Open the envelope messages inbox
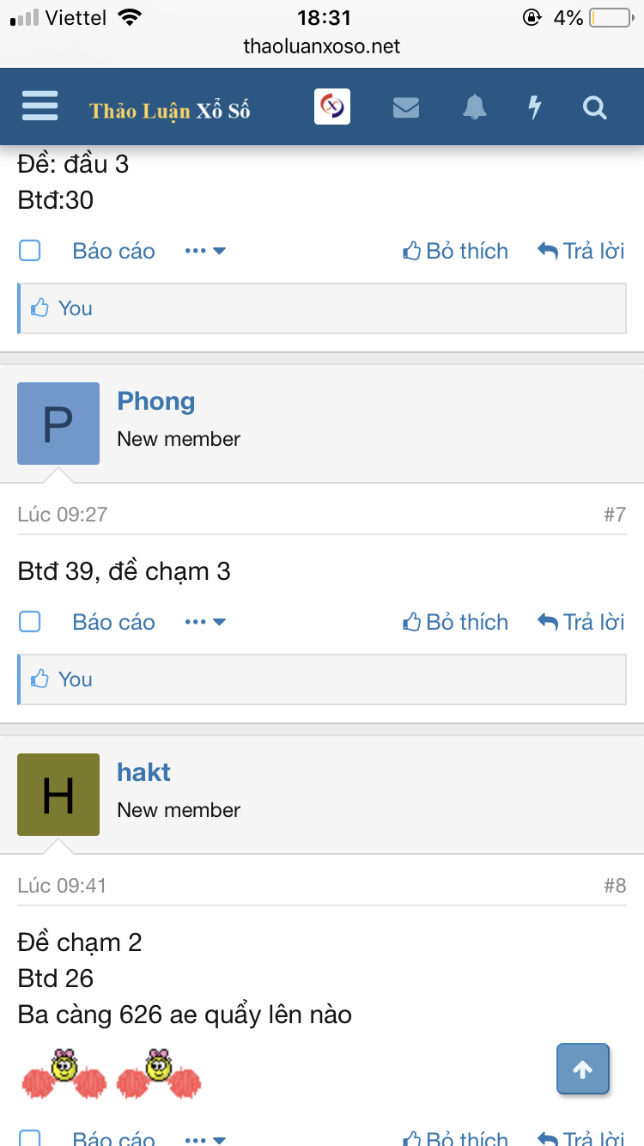Screen dimensions: 644x1146 405,107
